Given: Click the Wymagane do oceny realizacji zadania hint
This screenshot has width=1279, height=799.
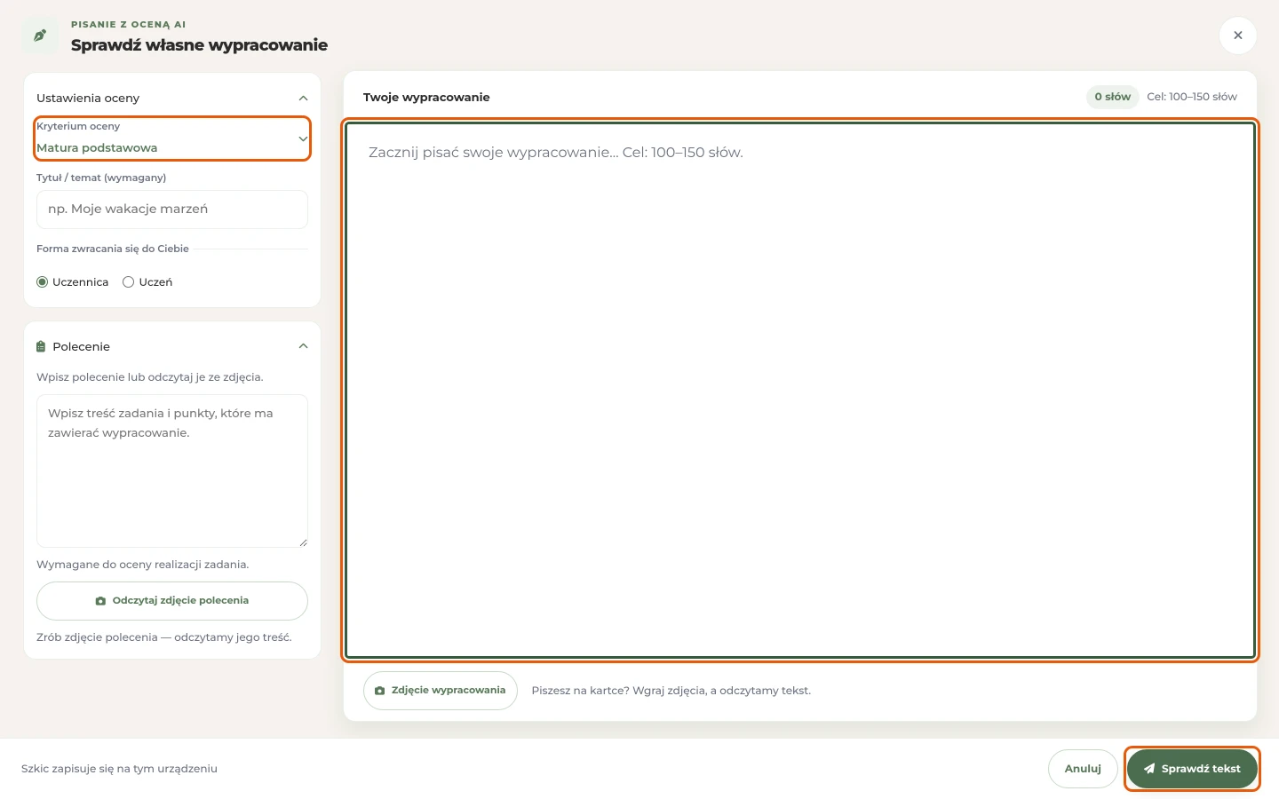Looking at the screenshot, I should point(143,565).
